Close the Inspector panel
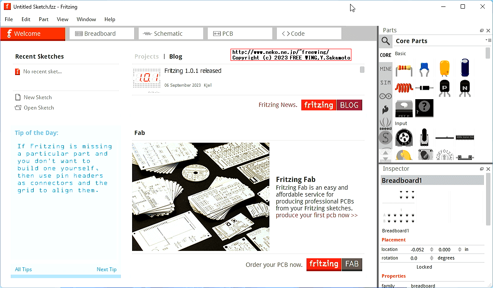Viewport: 493px width, 288px height. (488, 169)
